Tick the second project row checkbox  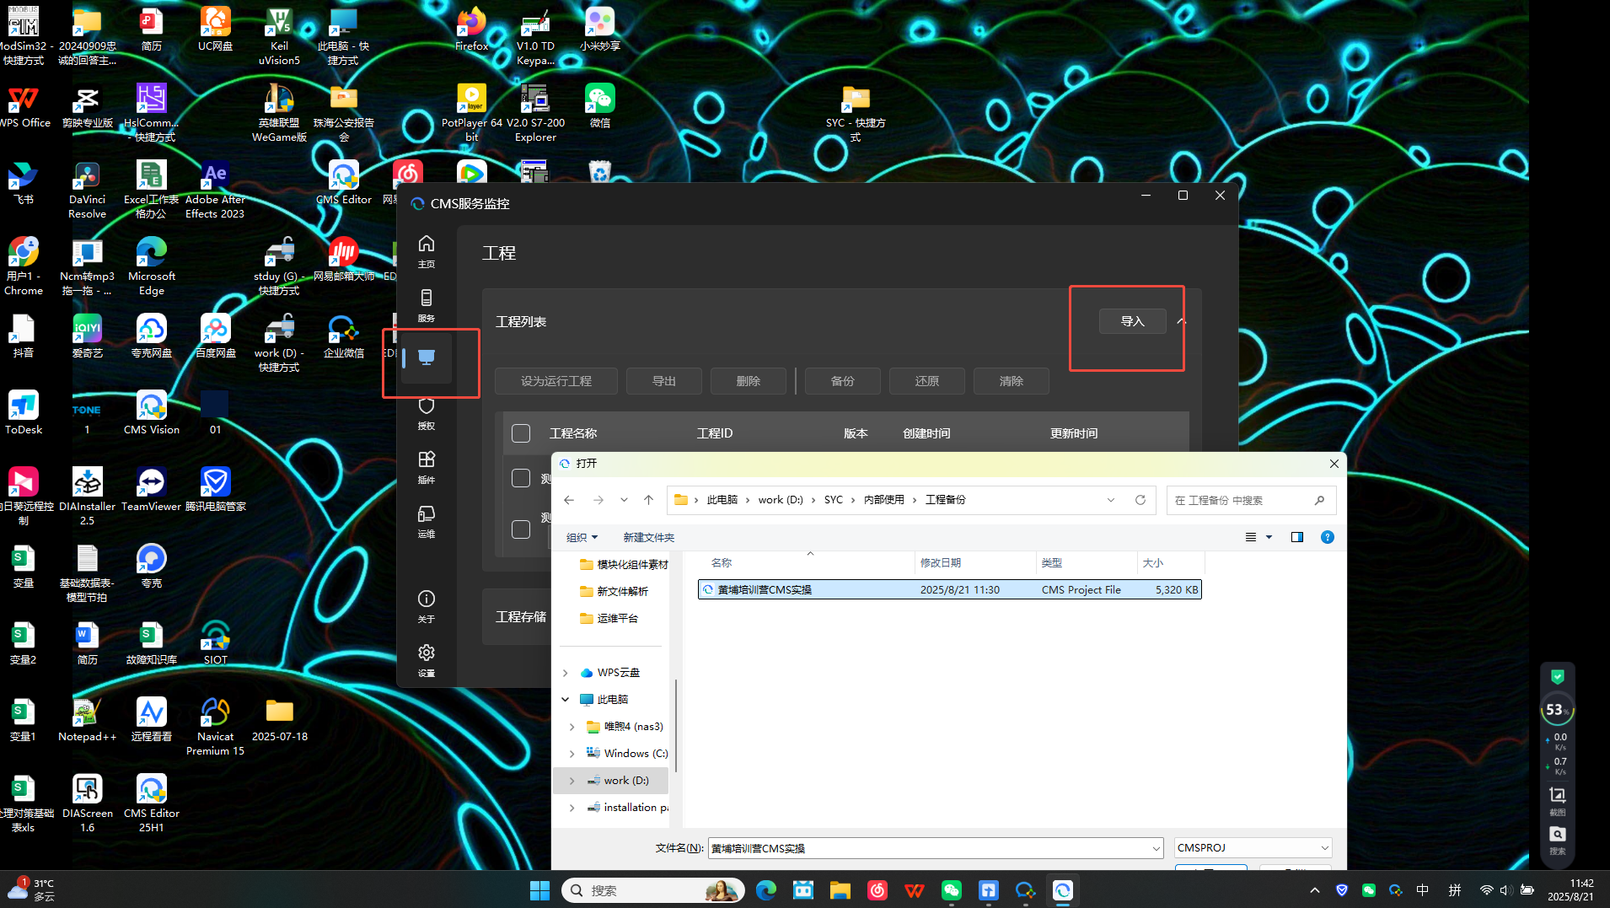coord(521,529)
